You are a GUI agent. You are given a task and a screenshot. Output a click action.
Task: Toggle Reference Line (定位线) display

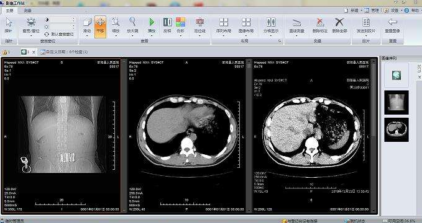point(200,26)
